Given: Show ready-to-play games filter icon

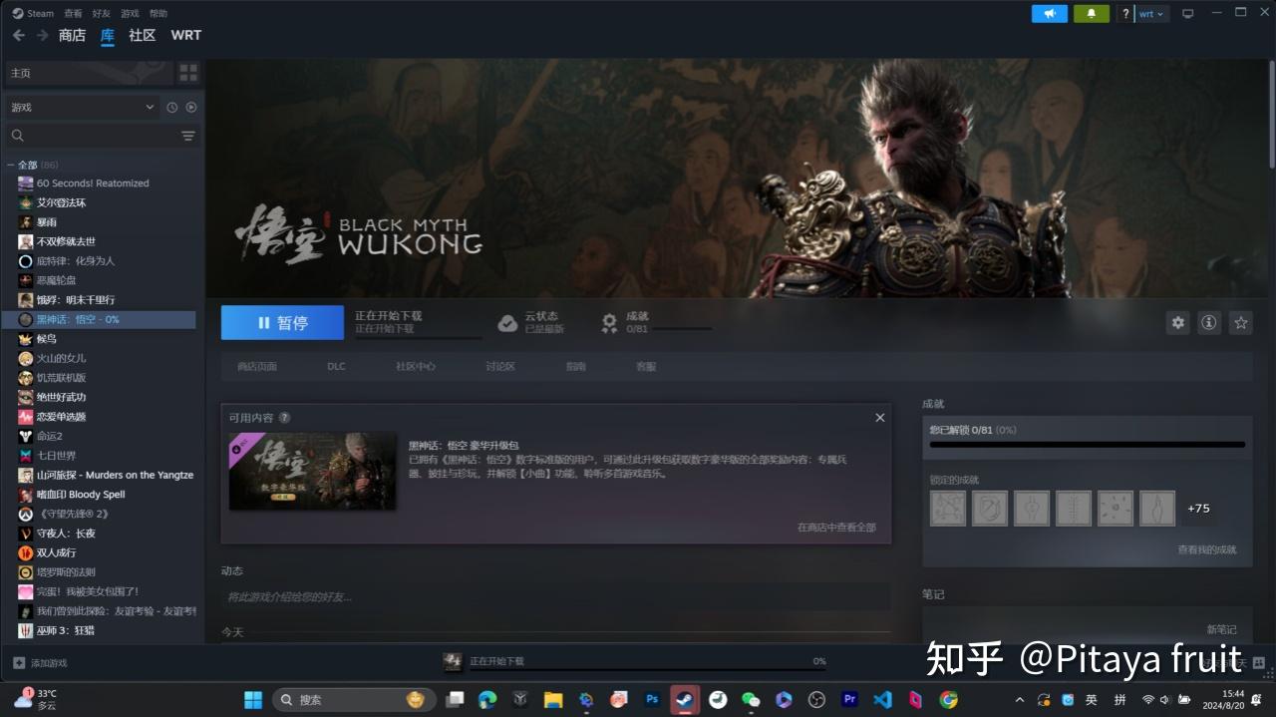Looking at the screenshot, I should [191, 107].
